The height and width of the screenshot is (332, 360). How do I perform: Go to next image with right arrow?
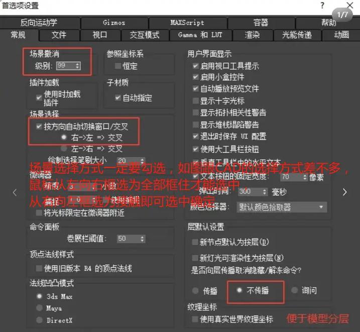(x=344, y=192)
